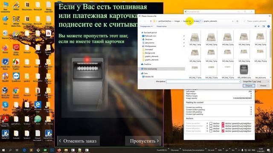
Task: Select Рабочий стол in navigation pane
Action: click(149, 36)
